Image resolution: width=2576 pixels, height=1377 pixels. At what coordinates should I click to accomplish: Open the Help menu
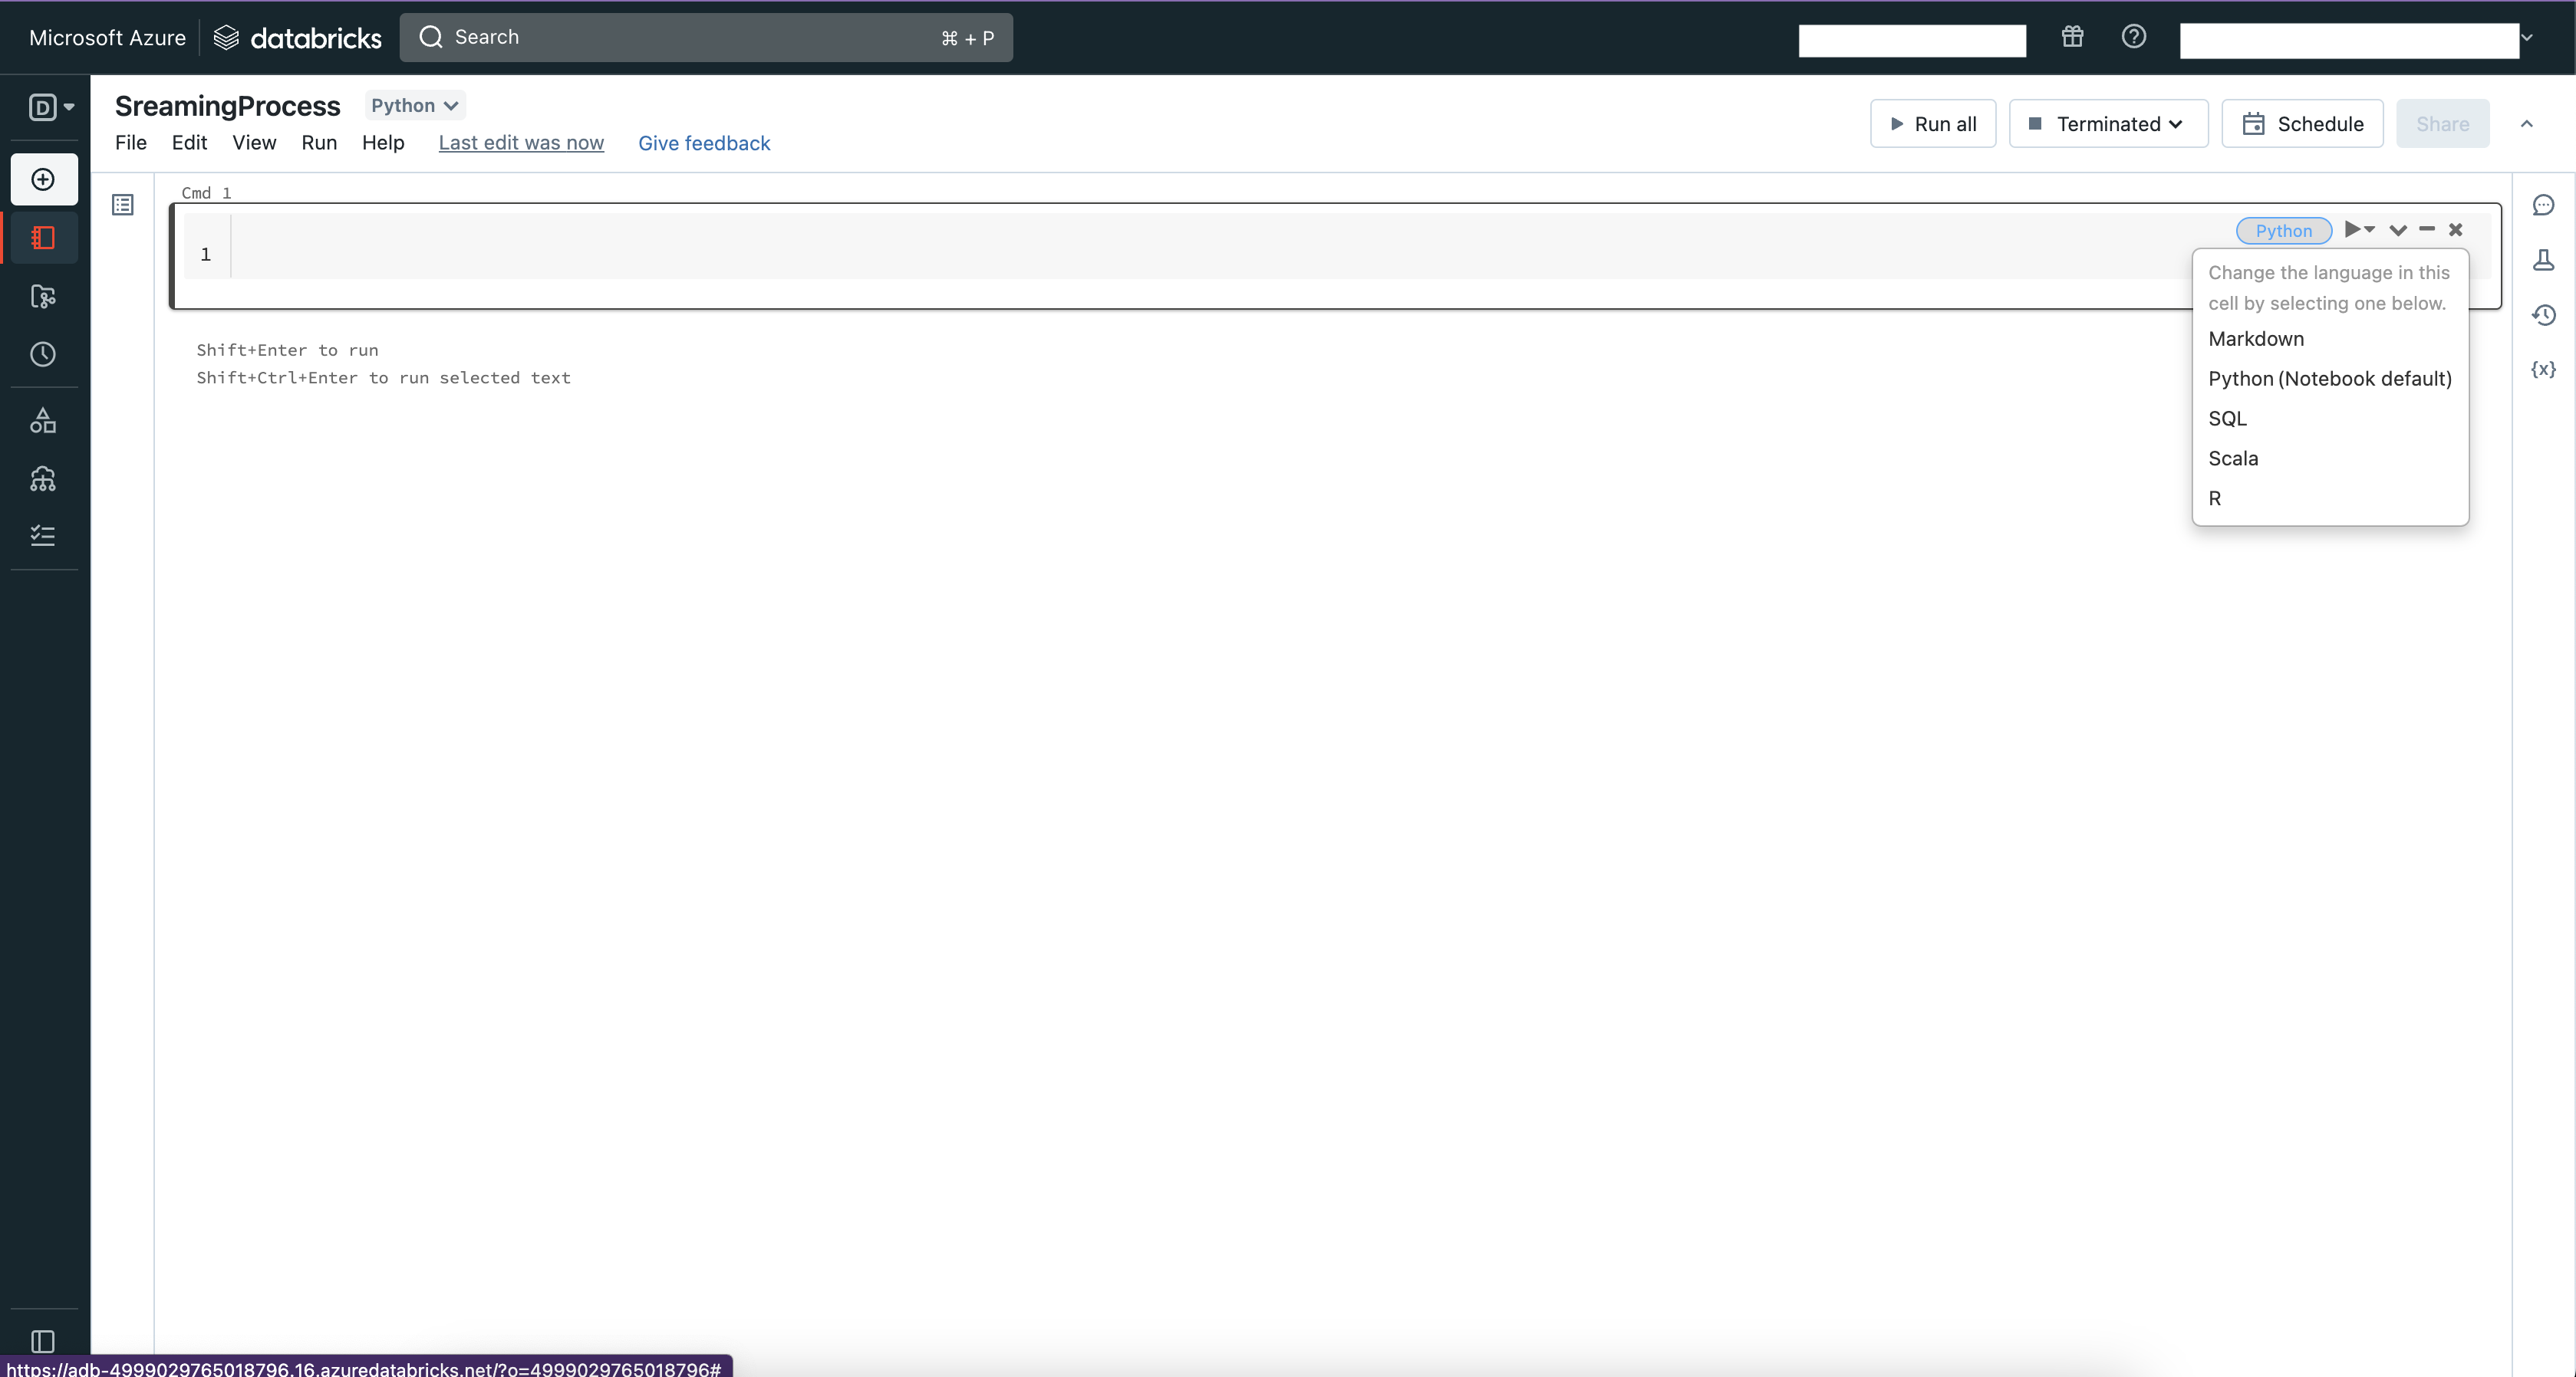[383, 143]
